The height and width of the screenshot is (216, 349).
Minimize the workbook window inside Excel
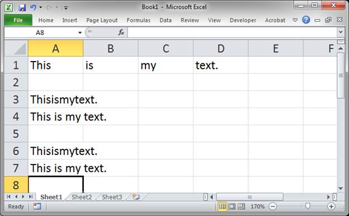[317, 20]
